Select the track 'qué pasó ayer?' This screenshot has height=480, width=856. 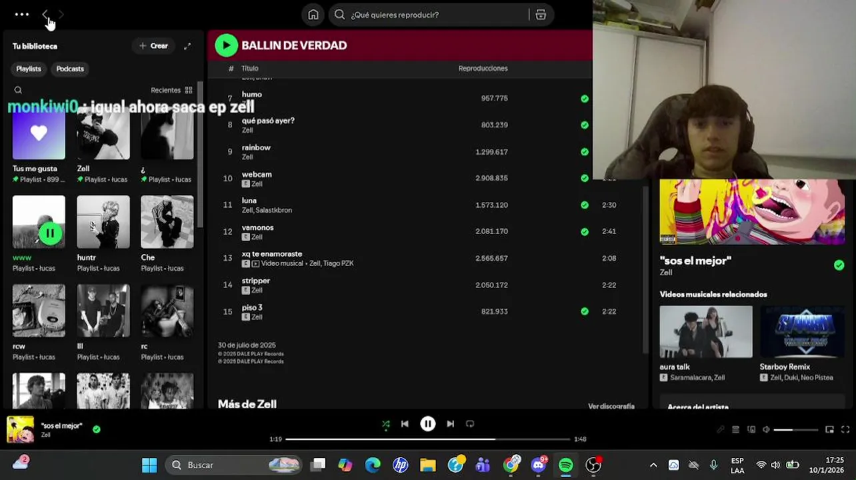[x=268, y=121]
